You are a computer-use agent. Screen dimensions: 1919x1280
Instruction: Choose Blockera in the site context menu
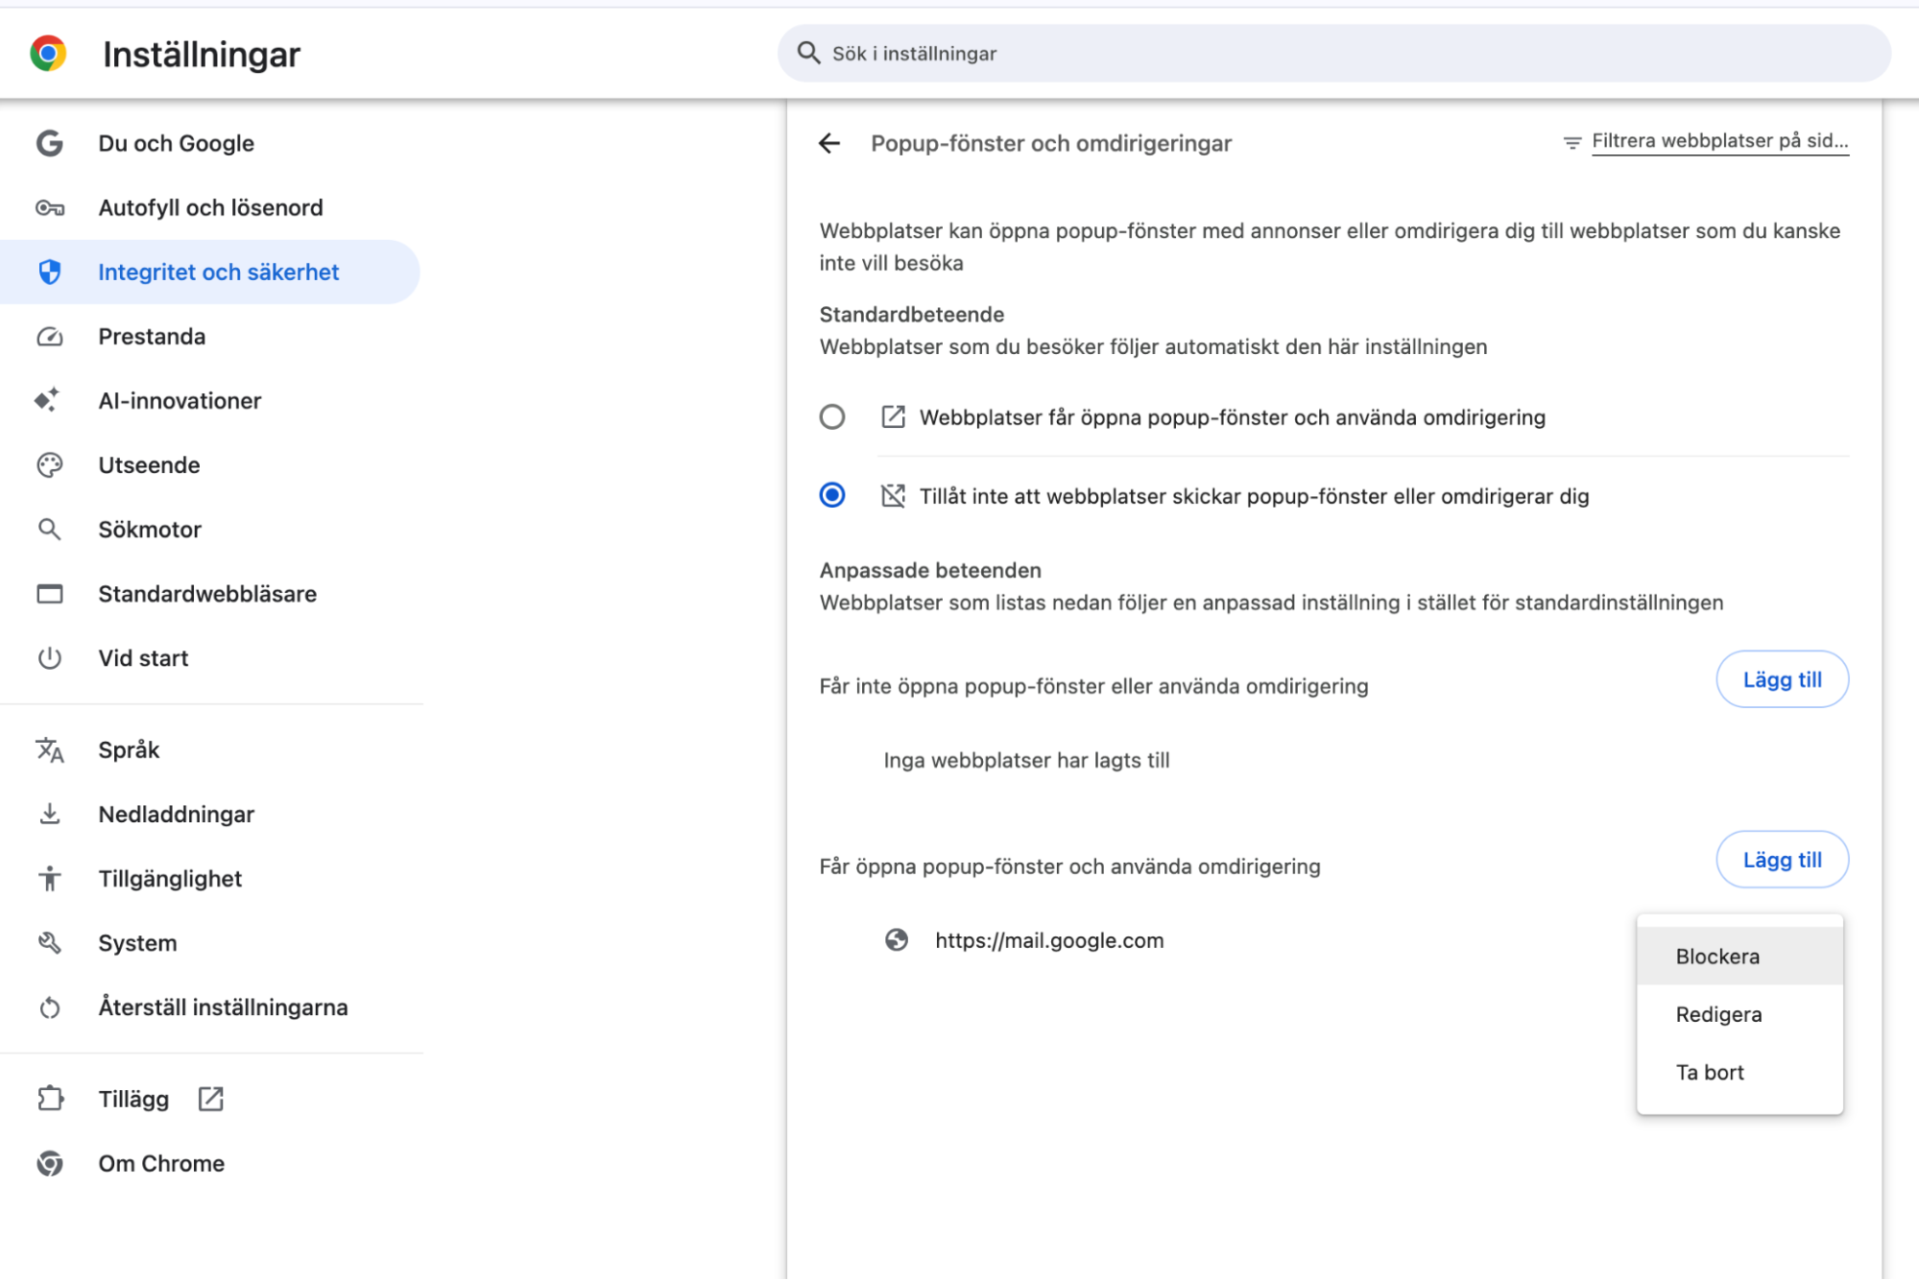pyautogui.click(x=1739, y=957)
